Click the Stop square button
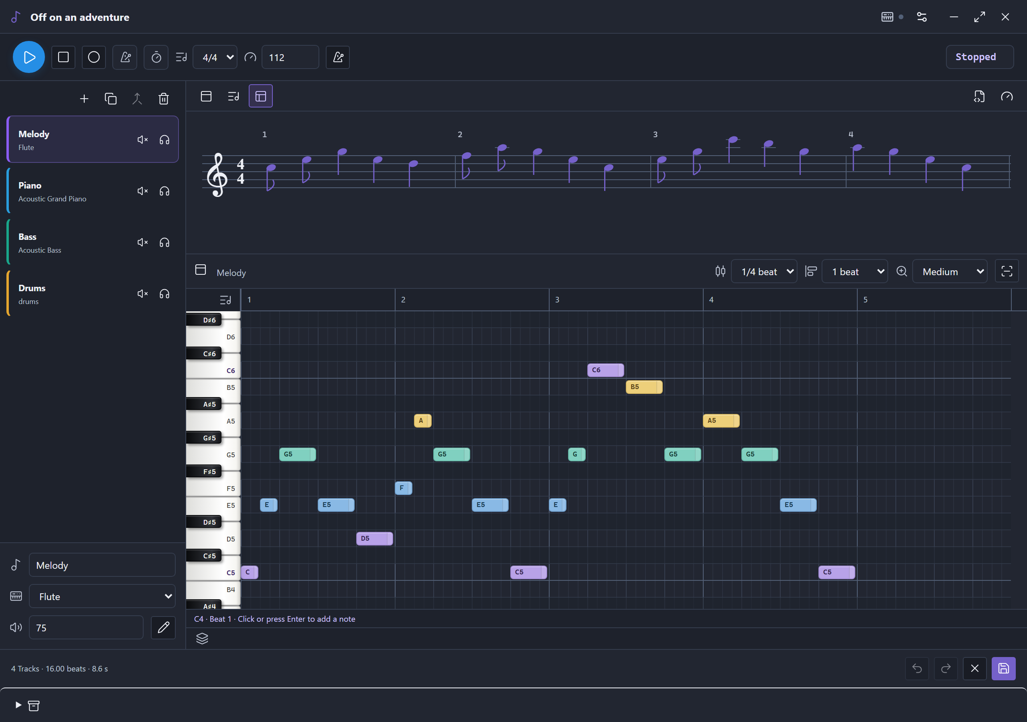The height and width of the screenshot is (722, 1027). tap(63, 57)
